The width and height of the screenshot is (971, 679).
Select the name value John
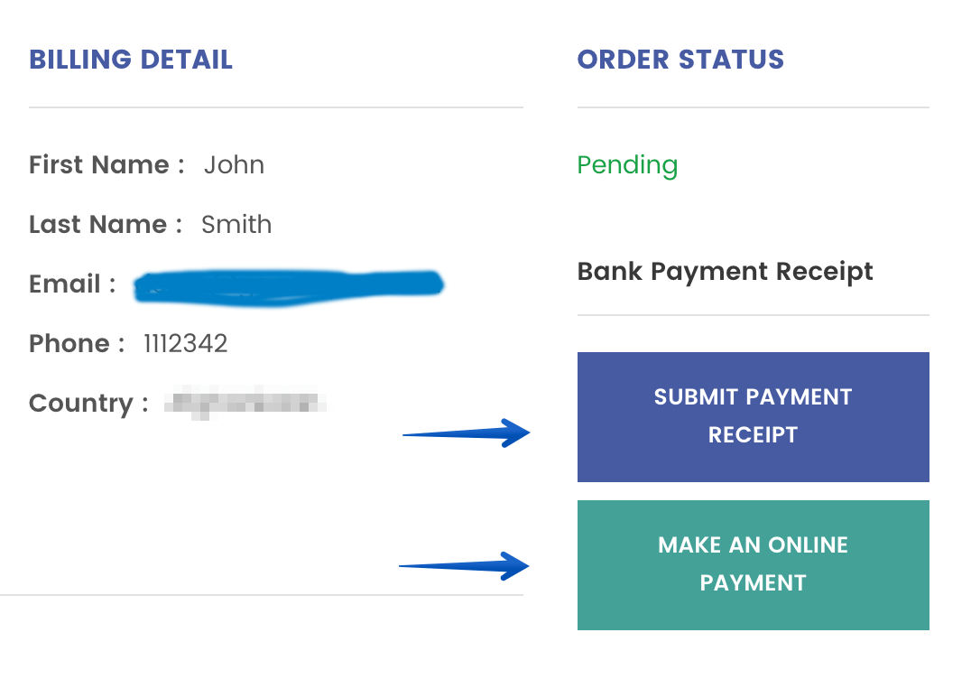pos(235,165)
